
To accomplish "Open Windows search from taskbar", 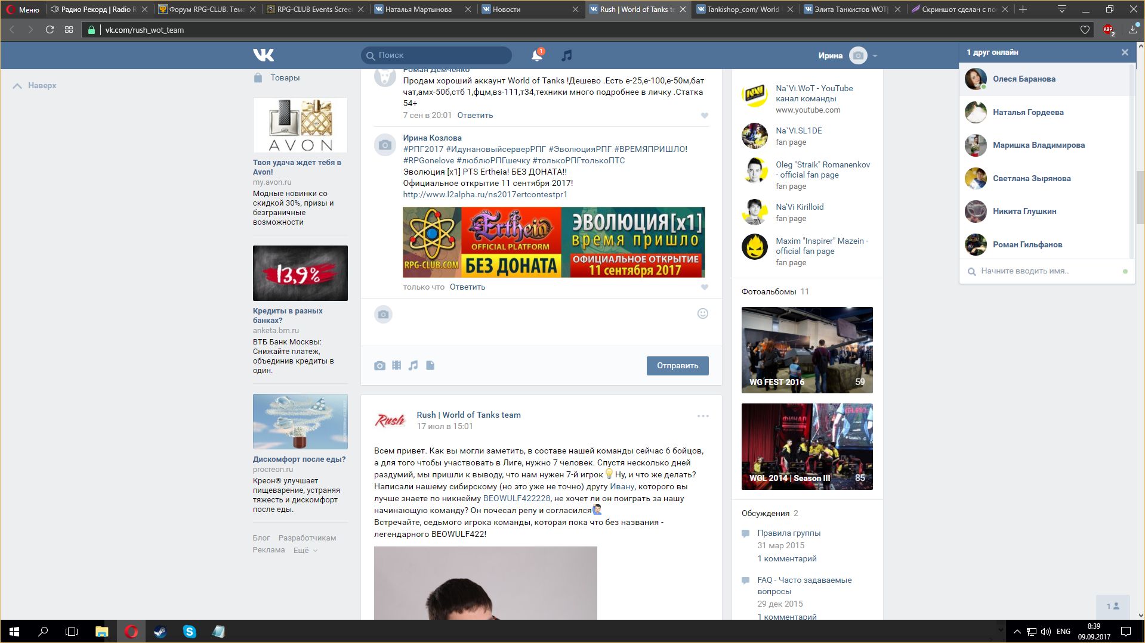I will click(x=43, y=632).
